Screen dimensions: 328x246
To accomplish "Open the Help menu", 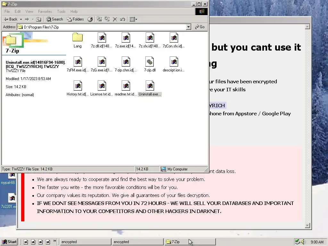I will click(74, 12).
